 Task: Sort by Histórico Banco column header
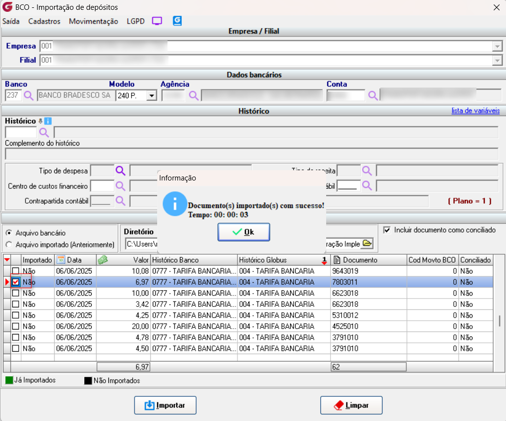pos(194,260)
